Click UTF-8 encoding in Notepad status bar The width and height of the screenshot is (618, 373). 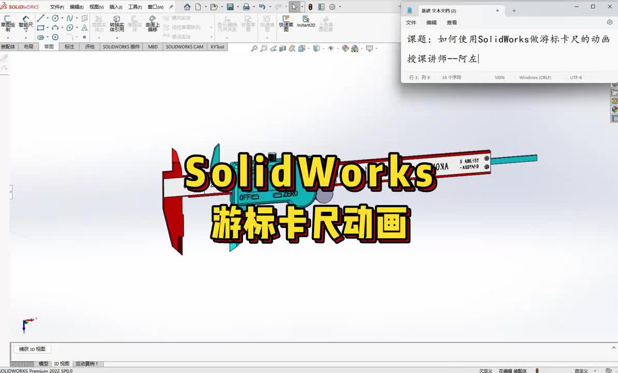pos(576,78)
